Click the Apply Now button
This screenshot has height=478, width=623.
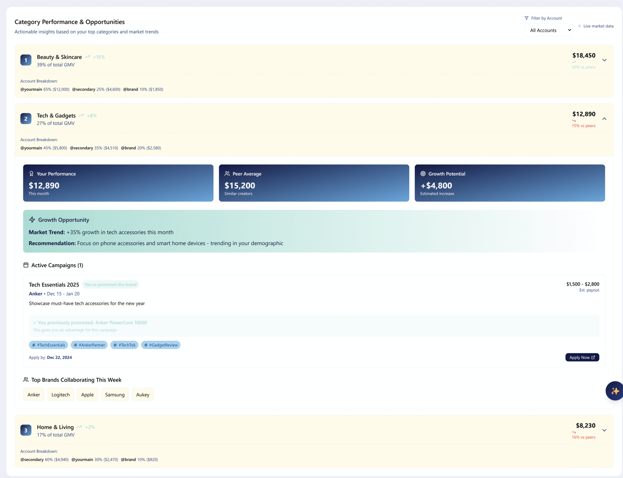point(582,357)
